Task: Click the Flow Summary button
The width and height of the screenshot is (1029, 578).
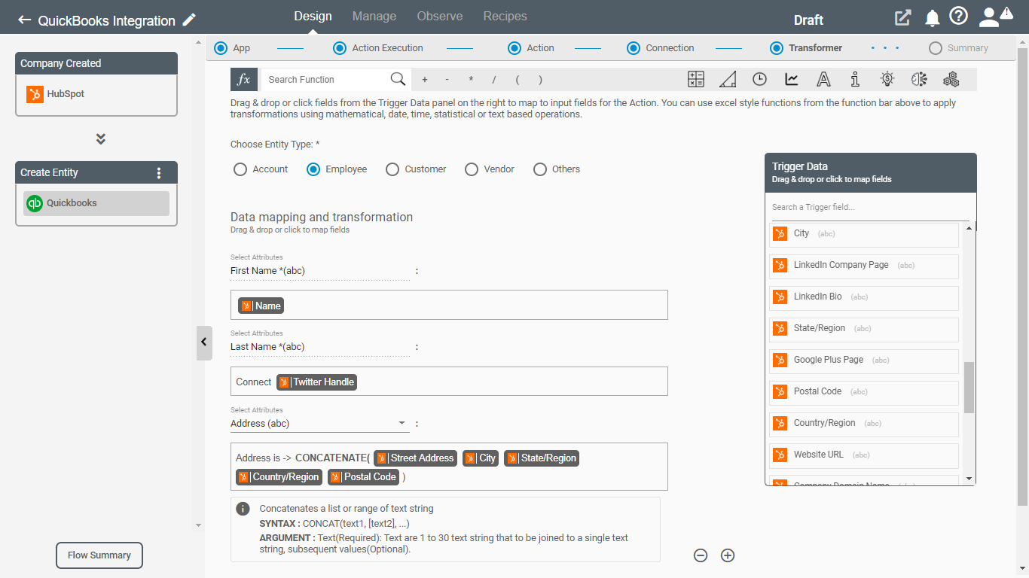Action: click(99, 555)
